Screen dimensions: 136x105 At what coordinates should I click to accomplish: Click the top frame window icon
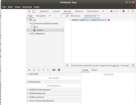(30, 20)
